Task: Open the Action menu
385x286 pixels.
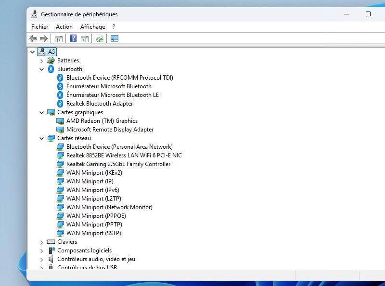Action: pyautogui.click(x=64, y=27)
